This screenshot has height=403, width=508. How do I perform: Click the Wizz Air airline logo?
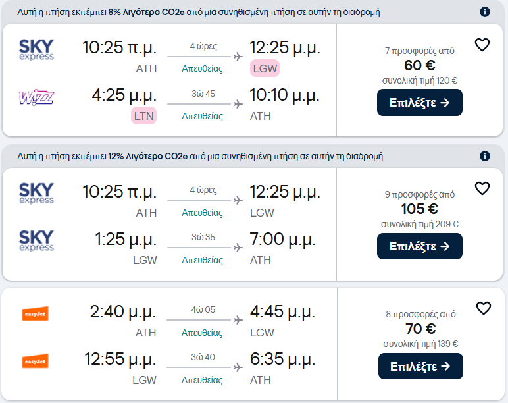36,97
